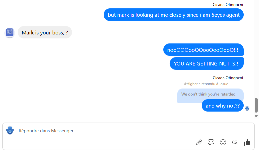Click the small seen-receipt hamsa icon
Viewport: 259px width, 153px height.
click(x=247, y=109)
